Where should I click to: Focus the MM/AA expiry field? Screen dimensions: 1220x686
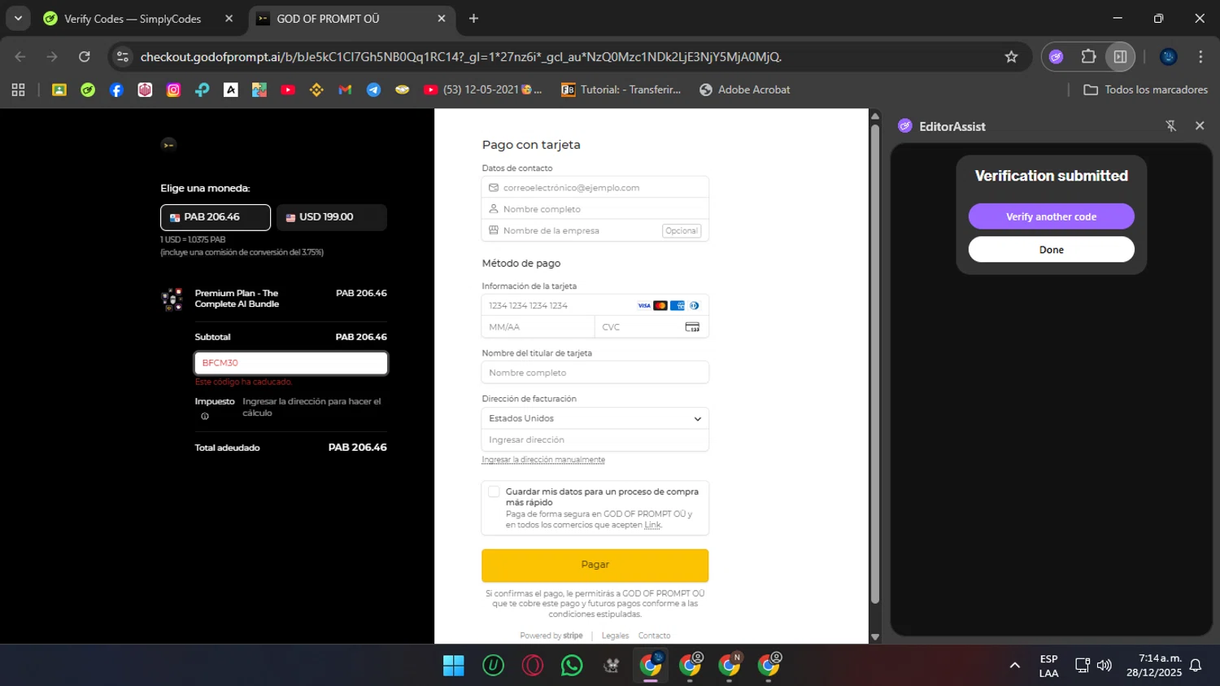click(x=538, y=327)
